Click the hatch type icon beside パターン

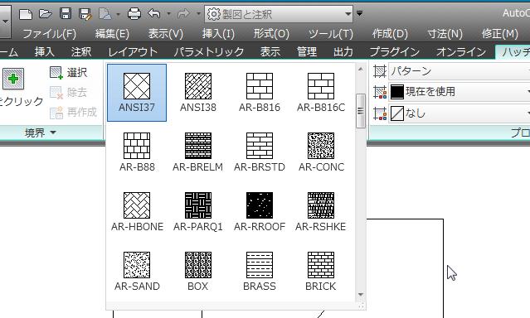pyautogui.click(x=380, y=71)
